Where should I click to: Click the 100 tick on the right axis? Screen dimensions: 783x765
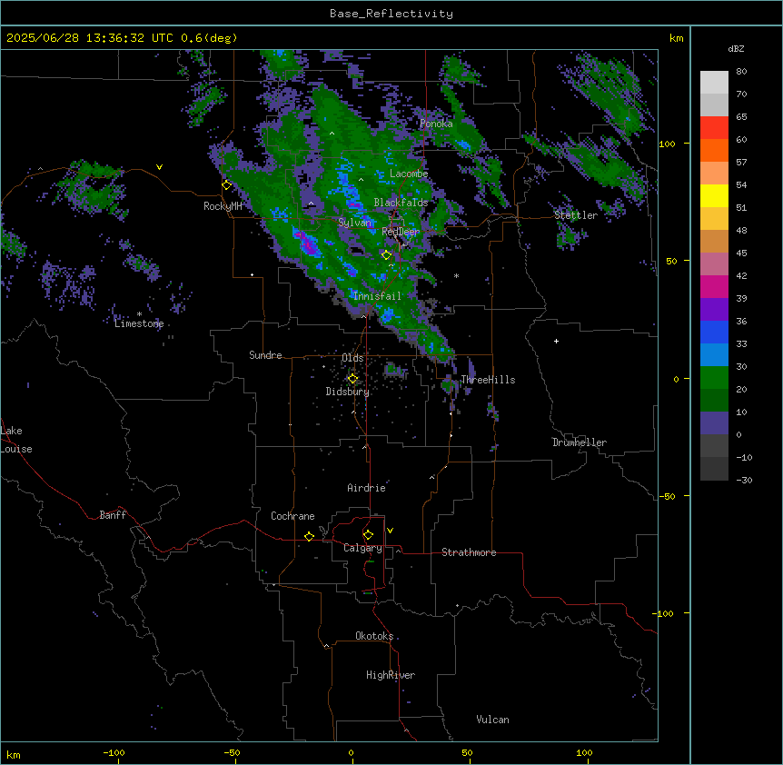pyautogui.click(x=667, y=144)
